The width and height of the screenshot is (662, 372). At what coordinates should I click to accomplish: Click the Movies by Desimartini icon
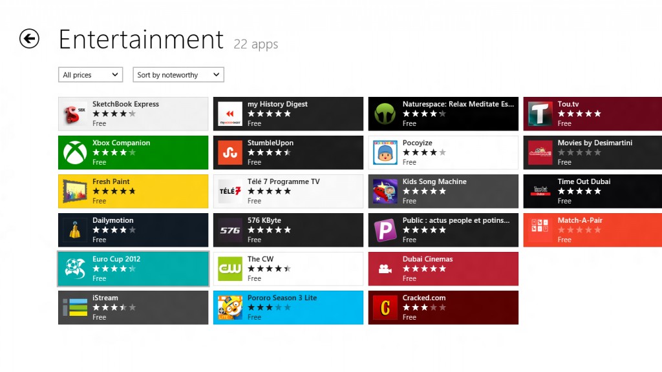tap(540, 152)
